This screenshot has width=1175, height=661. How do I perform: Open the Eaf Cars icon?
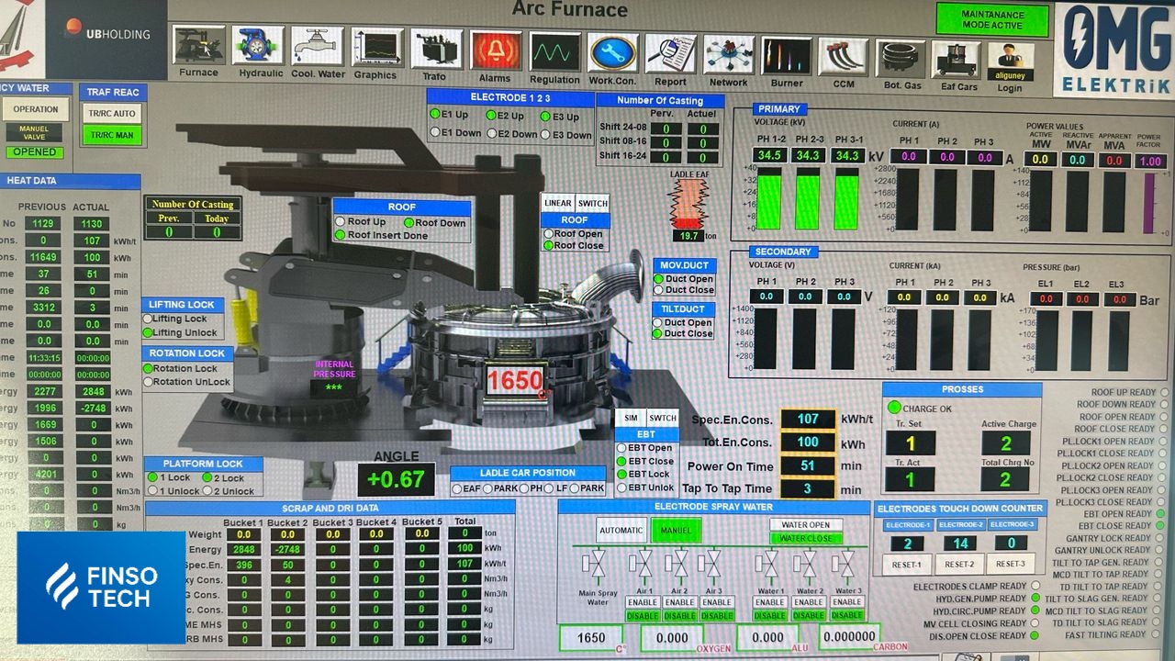(956, 60)
